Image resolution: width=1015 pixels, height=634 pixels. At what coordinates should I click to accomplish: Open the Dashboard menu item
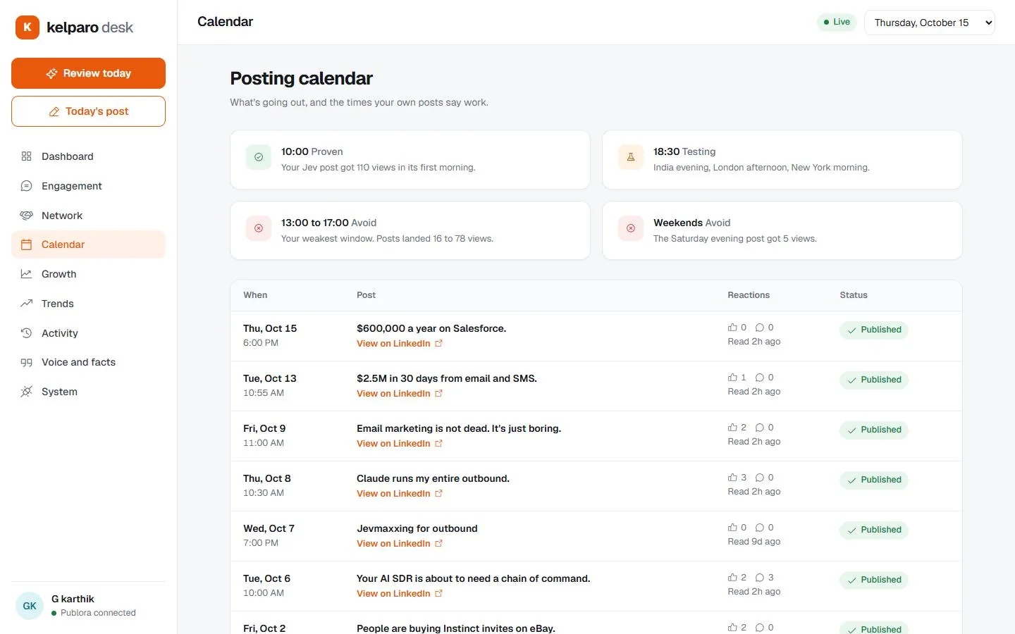(x=88, y=156)
